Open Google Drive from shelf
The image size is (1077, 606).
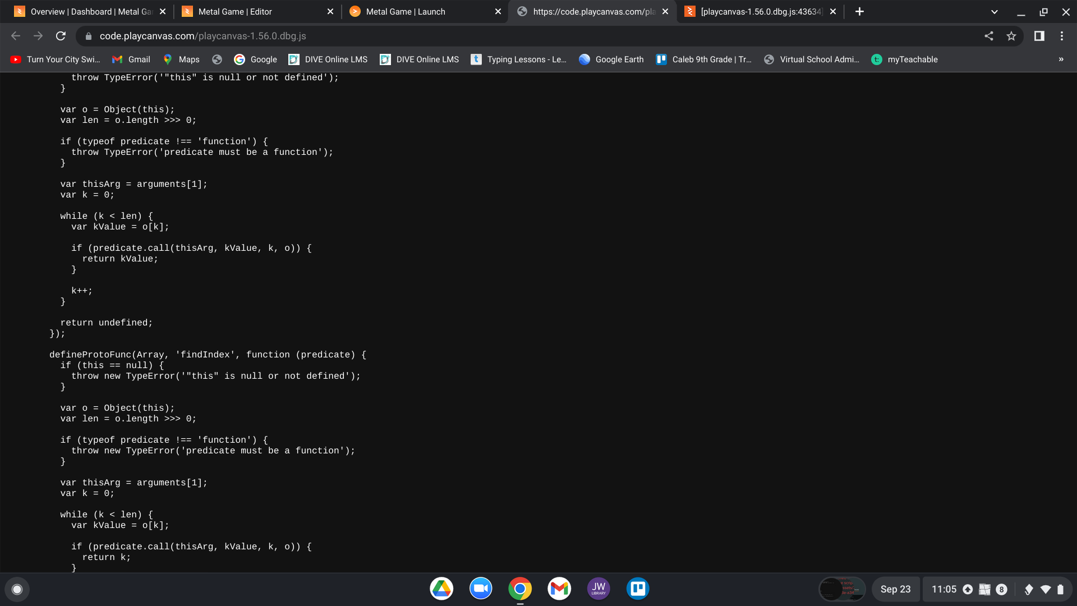[x=441, y=589]
